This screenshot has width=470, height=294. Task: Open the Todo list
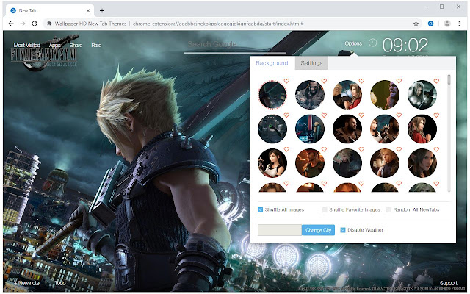pos(60,283)
